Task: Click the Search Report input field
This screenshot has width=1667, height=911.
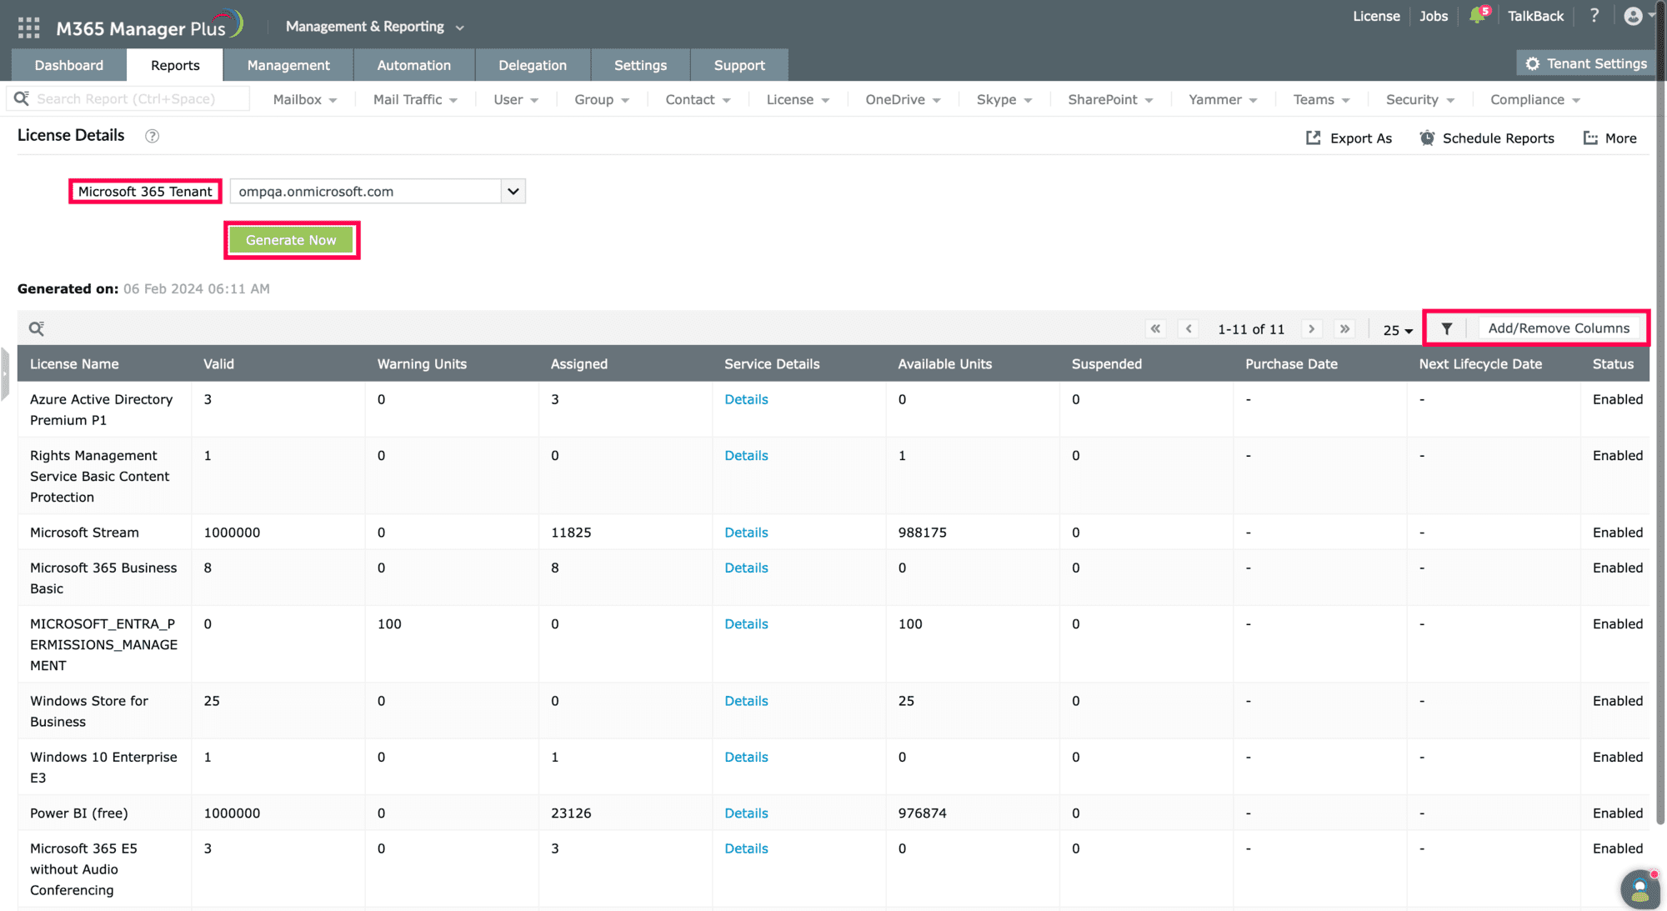Action: (138, 99)
